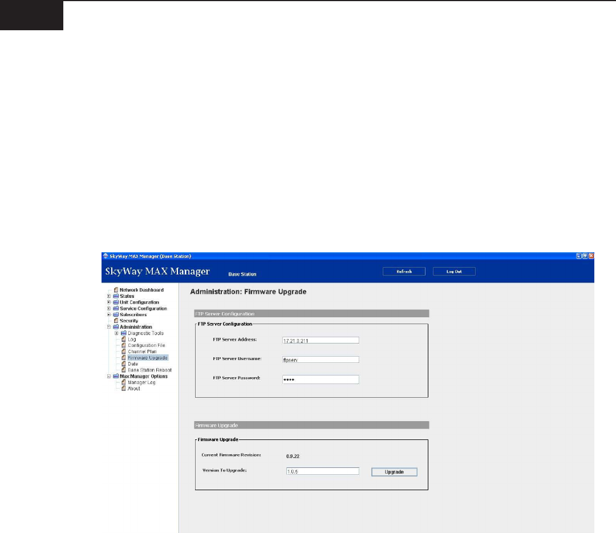
Task: Open Network Dashboard in the tree
Action: (141, 290)
